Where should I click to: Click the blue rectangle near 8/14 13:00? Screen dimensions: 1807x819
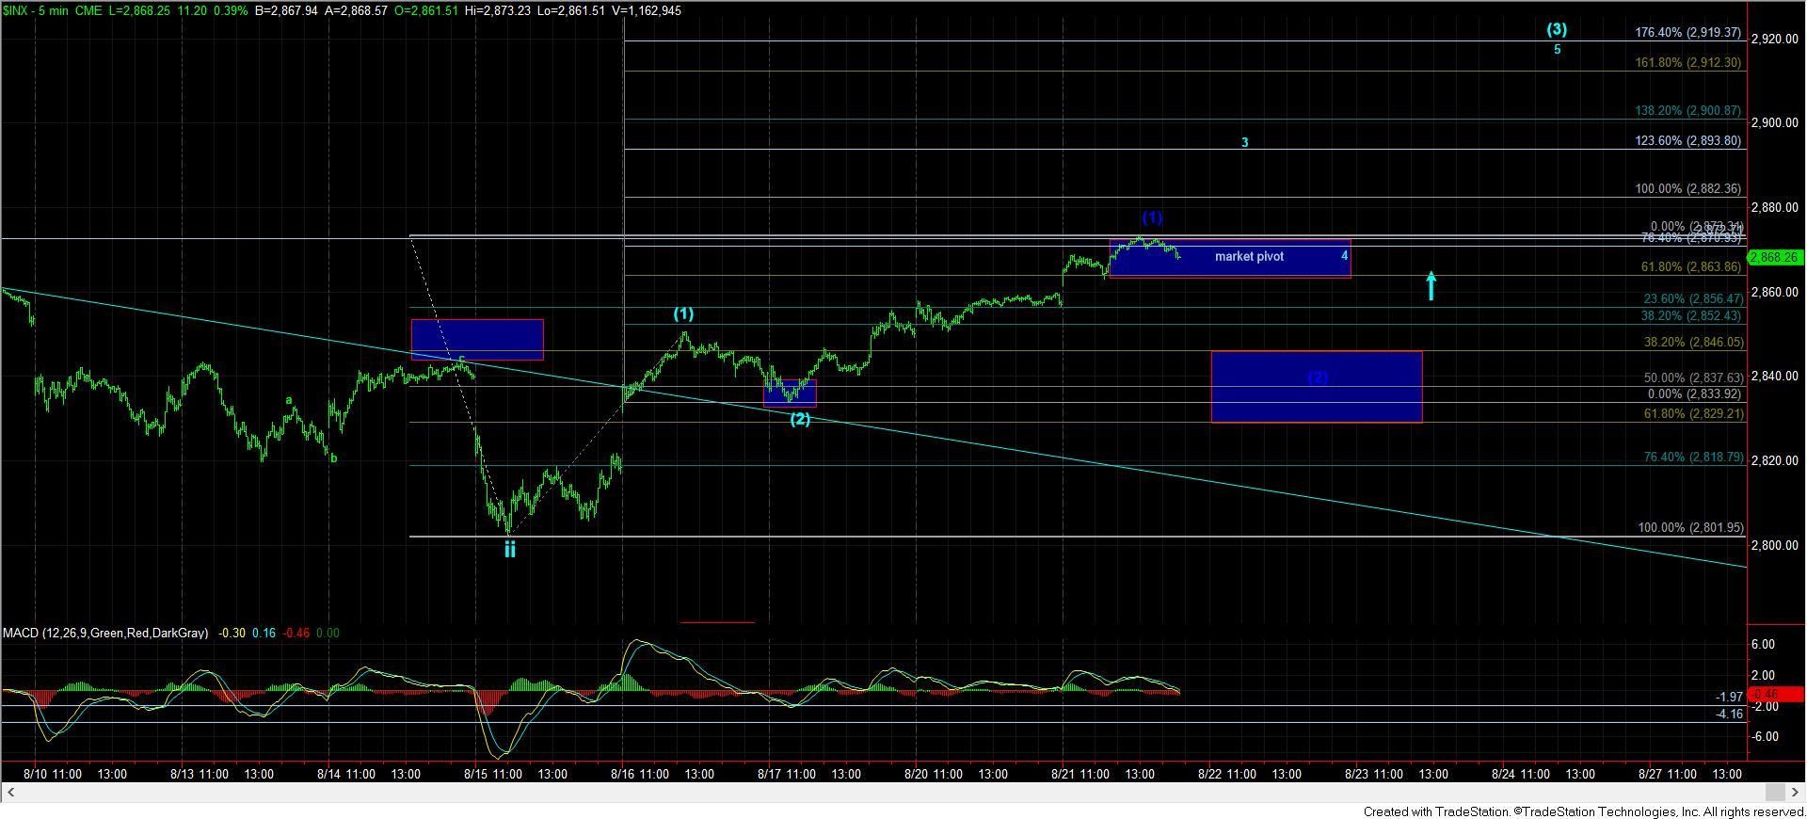(x=476, y=339)
